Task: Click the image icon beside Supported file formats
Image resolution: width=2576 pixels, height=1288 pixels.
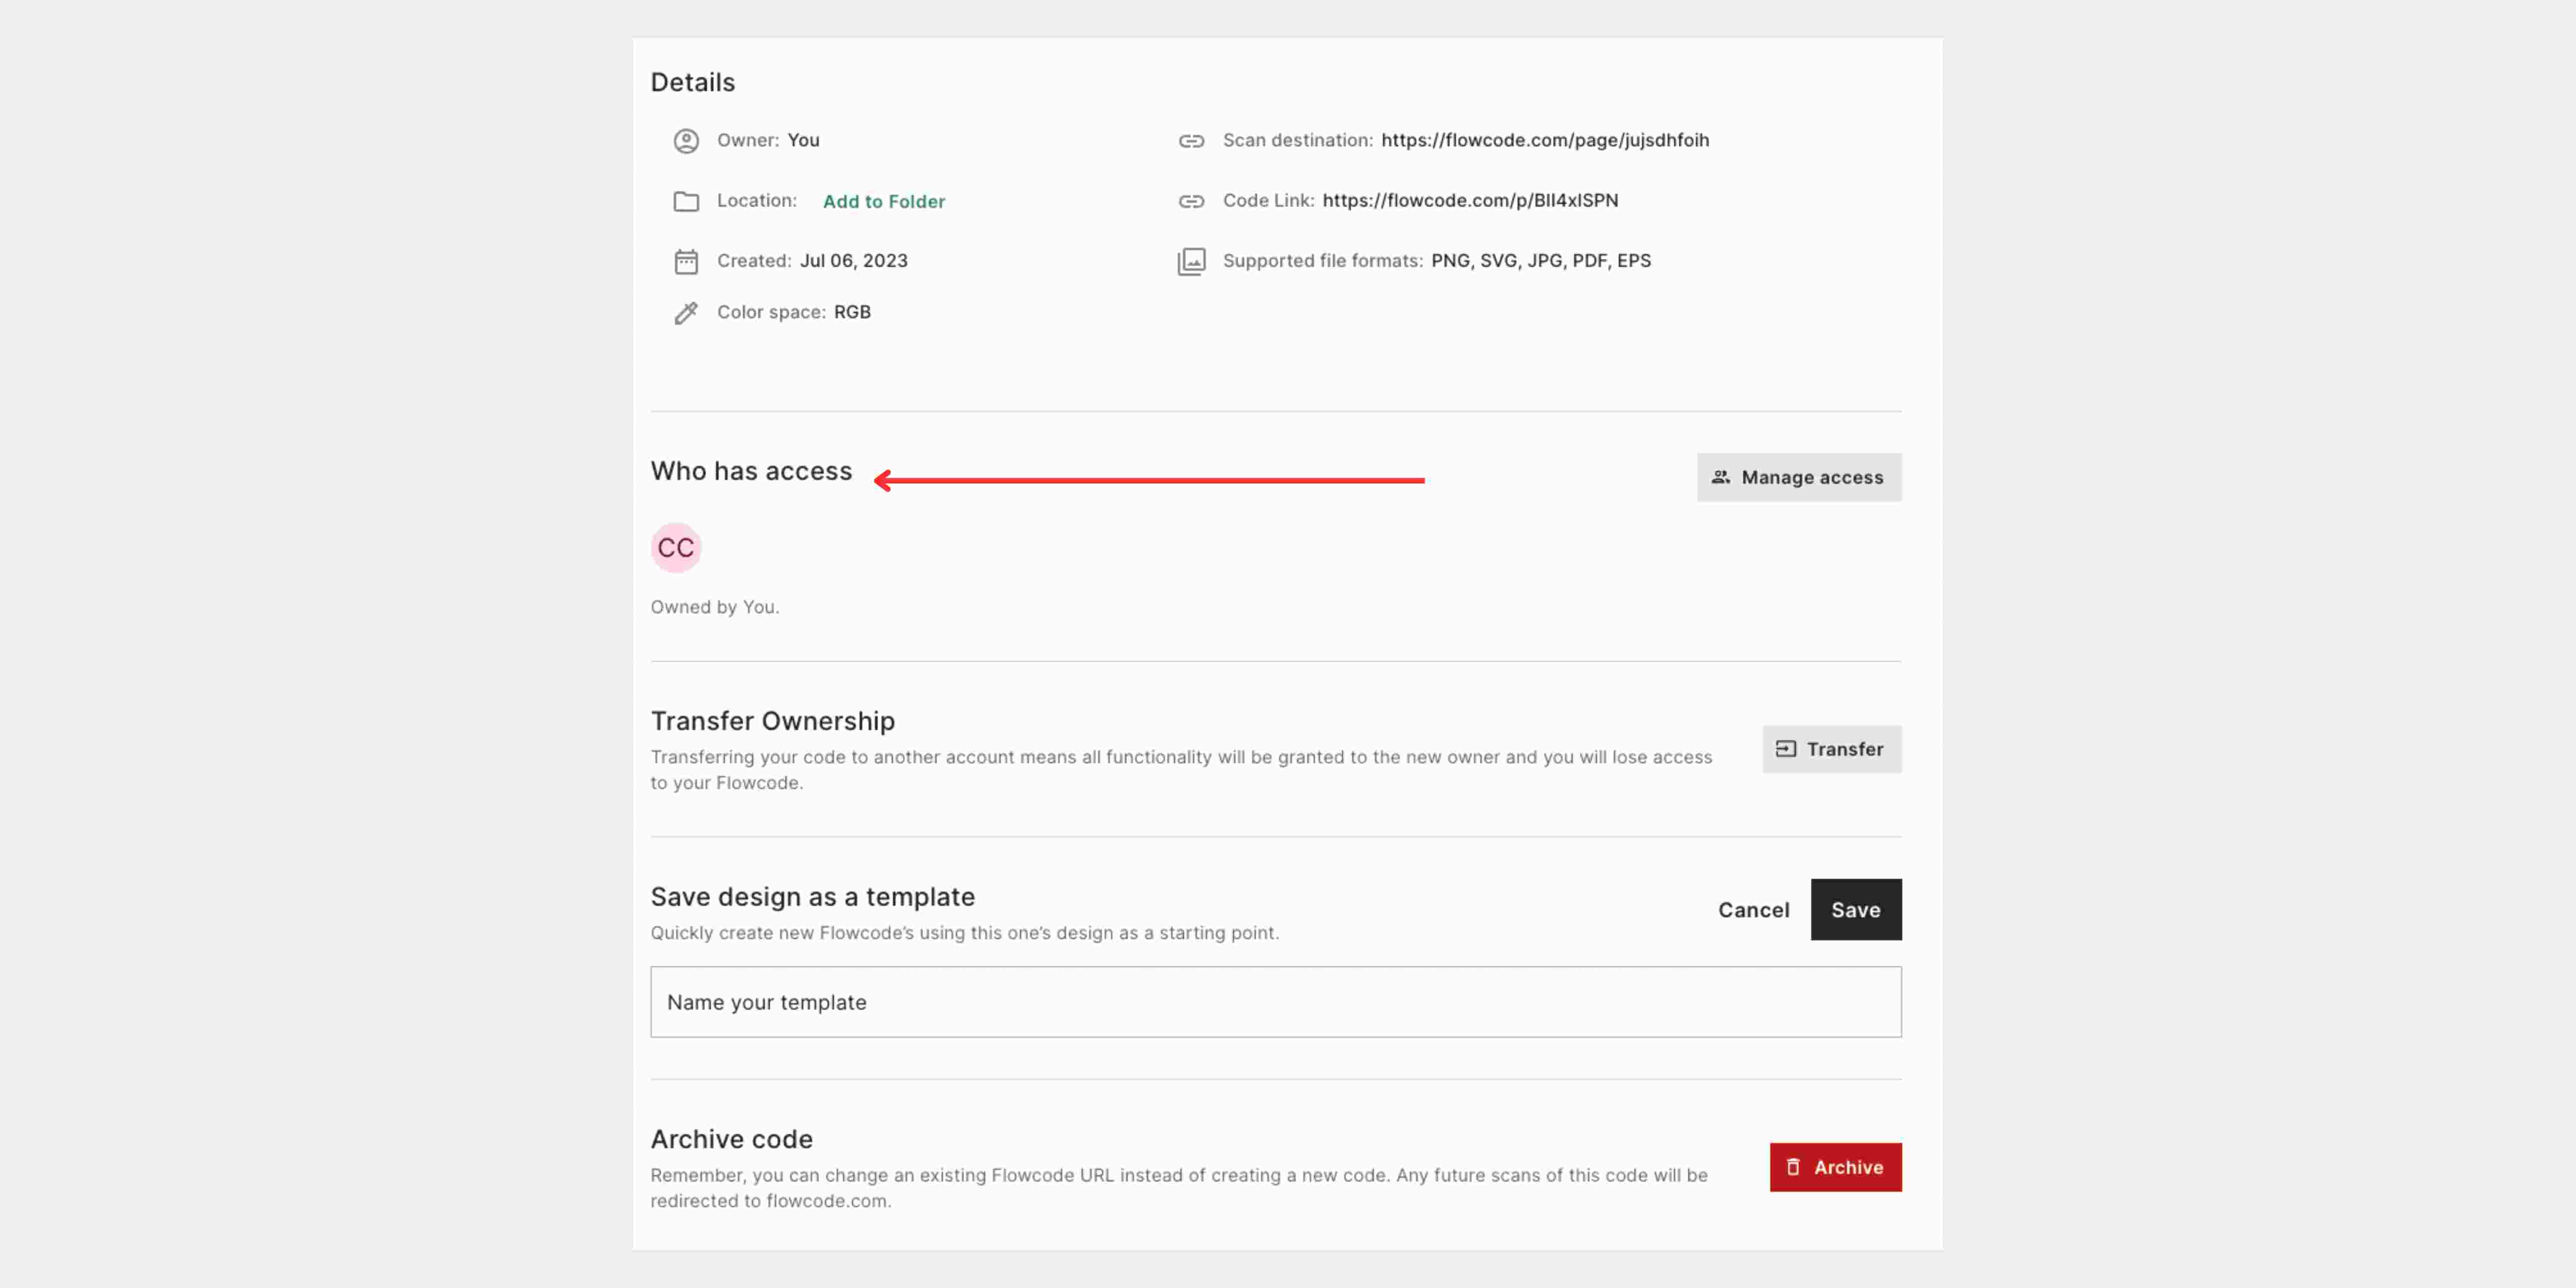Action: (x=1193, y=261)
